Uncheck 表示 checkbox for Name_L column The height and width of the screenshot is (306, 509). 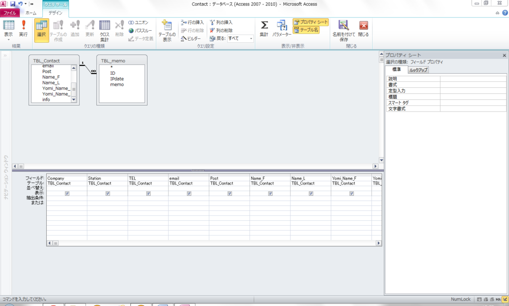coord(311,193)
